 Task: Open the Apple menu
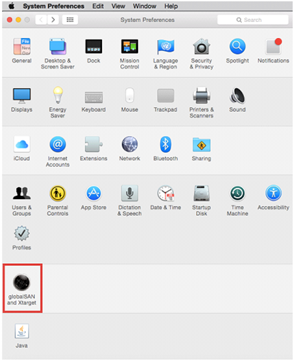(x=11, y=6)
